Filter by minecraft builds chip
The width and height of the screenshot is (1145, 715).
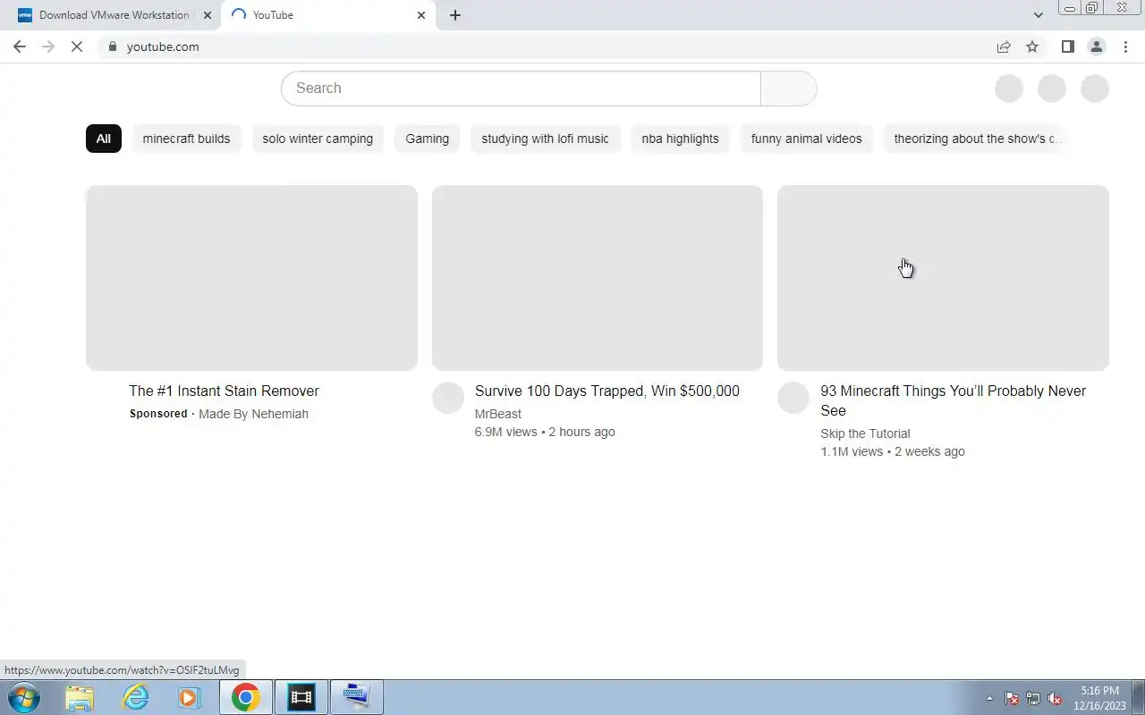186,139
